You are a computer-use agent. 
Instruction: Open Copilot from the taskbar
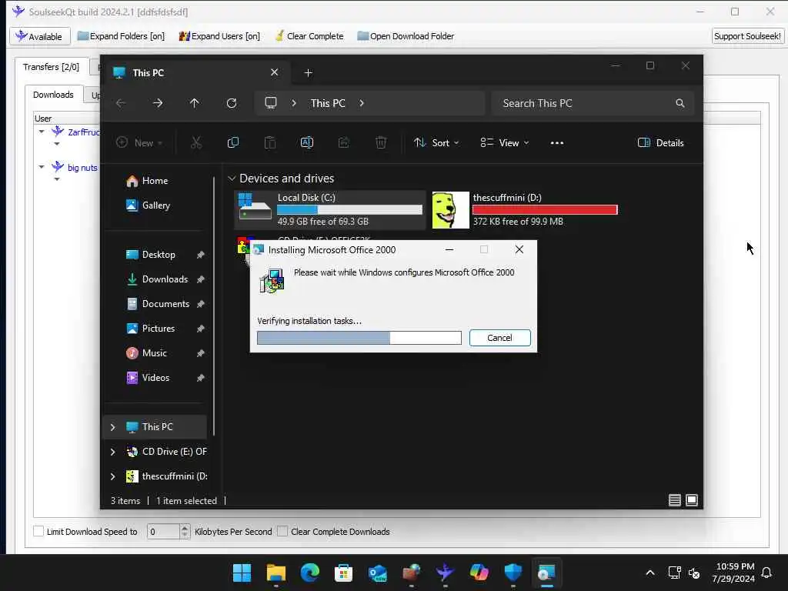tap(479, 573)
